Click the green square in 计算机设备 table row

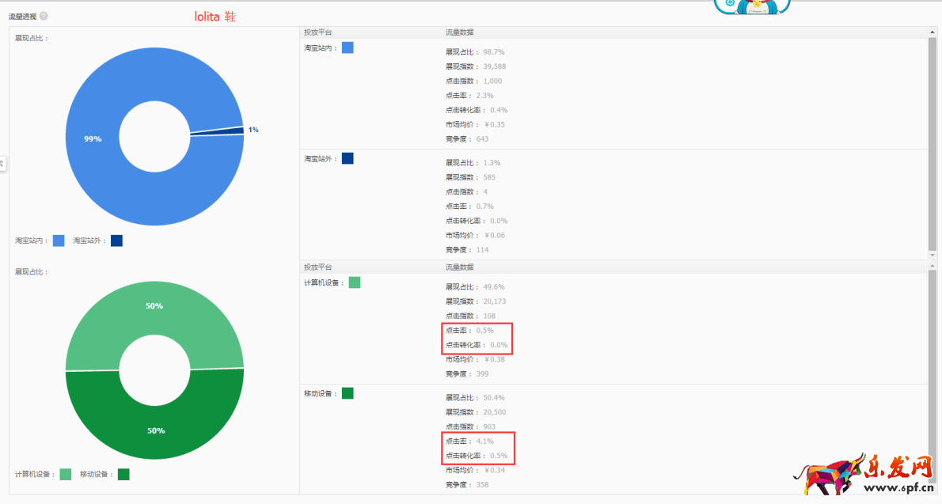pyautogui.click(x=354, y=282)
